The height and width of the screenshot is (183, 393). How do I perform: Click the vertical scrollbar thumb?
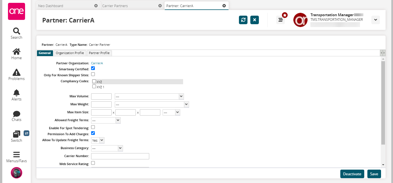(x=383, y=102)
